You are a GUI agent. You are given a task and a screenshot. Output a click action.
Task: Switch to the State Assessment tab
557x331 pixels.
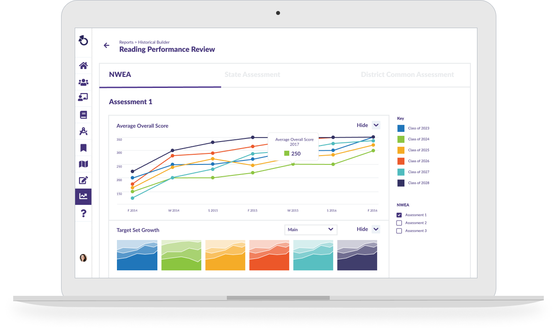pyautogui.click(x=252, y=74)
